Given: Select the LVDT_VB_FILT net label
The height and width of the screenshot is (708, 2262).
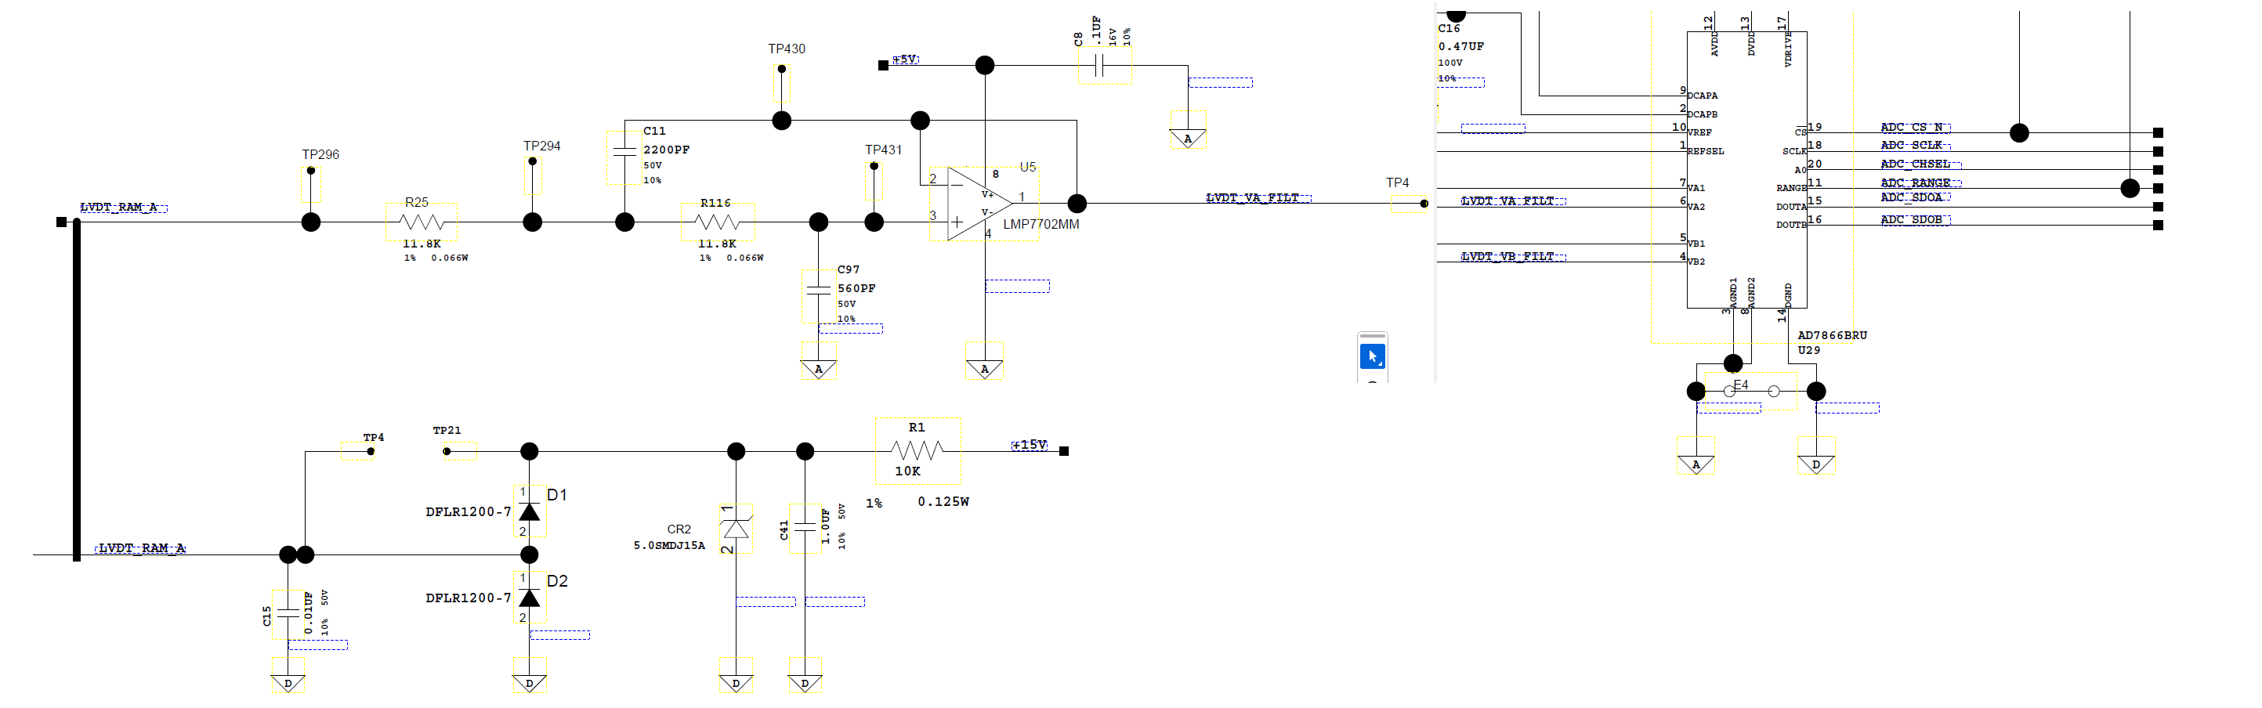Looking at the screenshot, I should click(1512, 256).
